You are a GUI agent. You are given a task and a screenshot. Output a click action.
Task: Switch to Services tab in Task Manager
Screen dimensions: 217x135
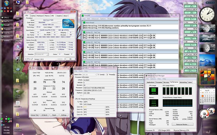tap(166, 82)
